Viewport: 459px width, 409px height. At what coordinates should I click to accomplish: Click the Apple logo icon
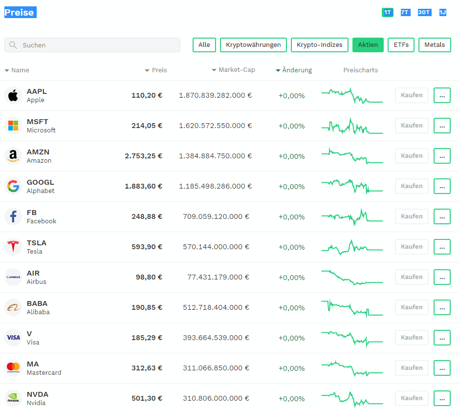[13, 95]
